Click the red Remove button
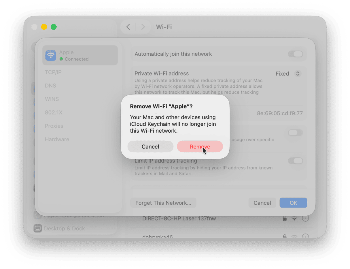This screenshot has width=350, height=269. (x=200, y=146)
